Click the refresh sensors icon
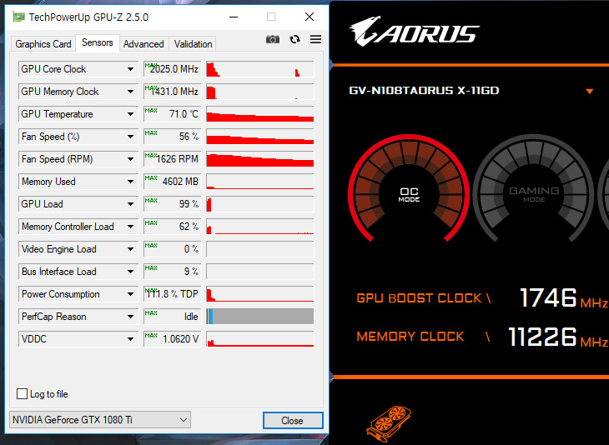This screenshot has width=609, height=445. 294,39
